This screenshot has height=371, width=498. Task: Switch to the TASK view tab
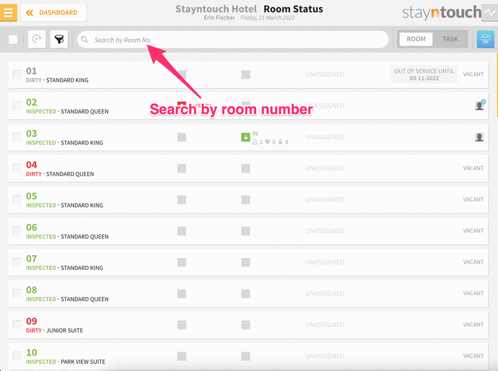pos(450,39)
